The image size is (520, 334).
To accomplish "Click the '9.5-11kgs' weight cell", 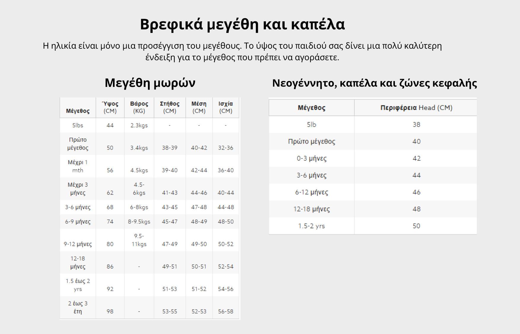I will click(139, 240).
